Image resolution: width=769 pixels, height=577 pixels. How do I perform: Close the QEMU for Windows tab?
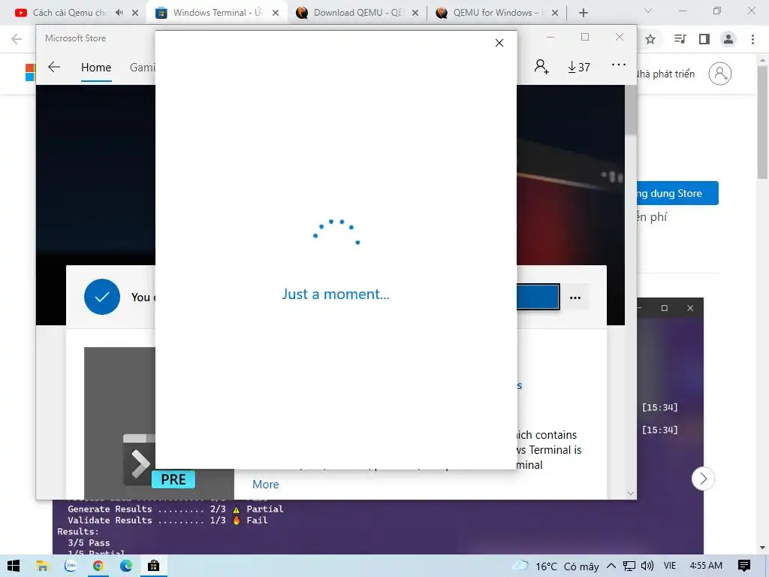click(555, 13)
